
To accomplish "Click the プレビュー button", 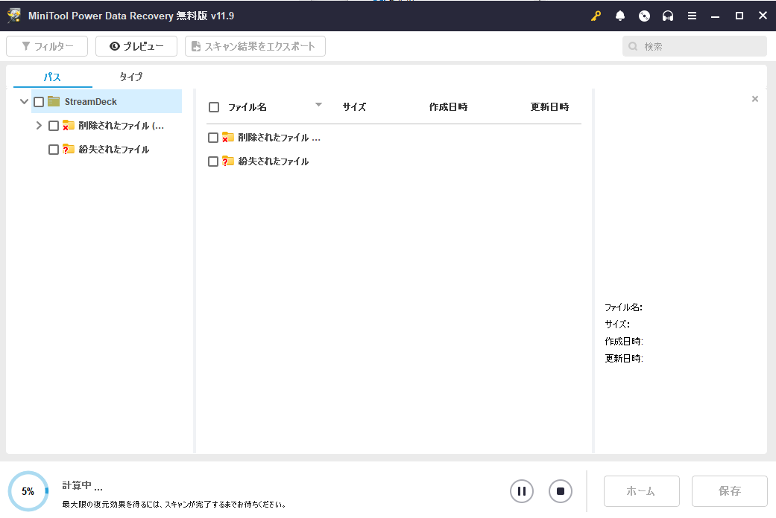I will coord(136,46).
